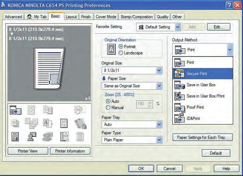This screenshot has width=243, height=176.
Task: Select the Landscape orientation radio button
Action: [x=121, y=53]
